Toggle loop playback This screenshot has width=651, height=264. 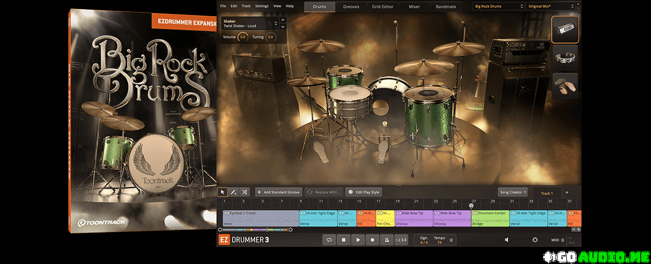pos(329,240)
